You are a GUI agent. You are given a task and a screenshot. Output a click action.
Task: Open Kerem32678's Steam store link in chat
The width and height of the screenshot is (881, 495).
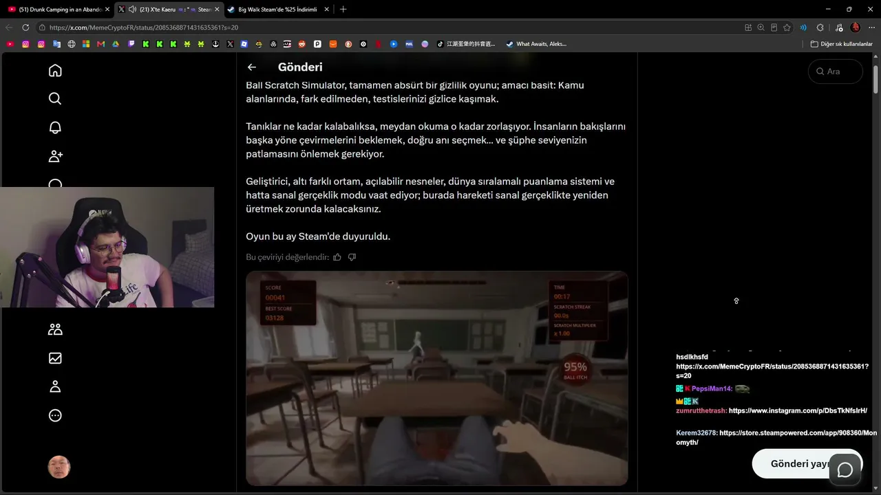776,438
